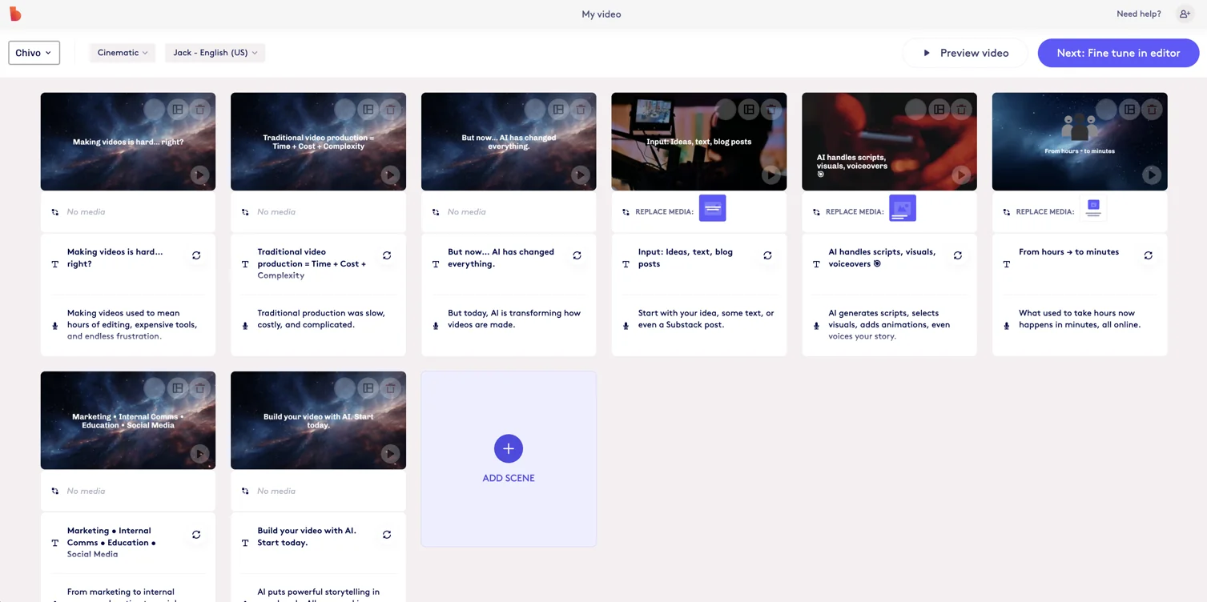Click the replace media image icon on "Input: Ideas" scene
The width and height of the screenshot is (1207, 602).
pyautogui.click(x=712, y=207)
